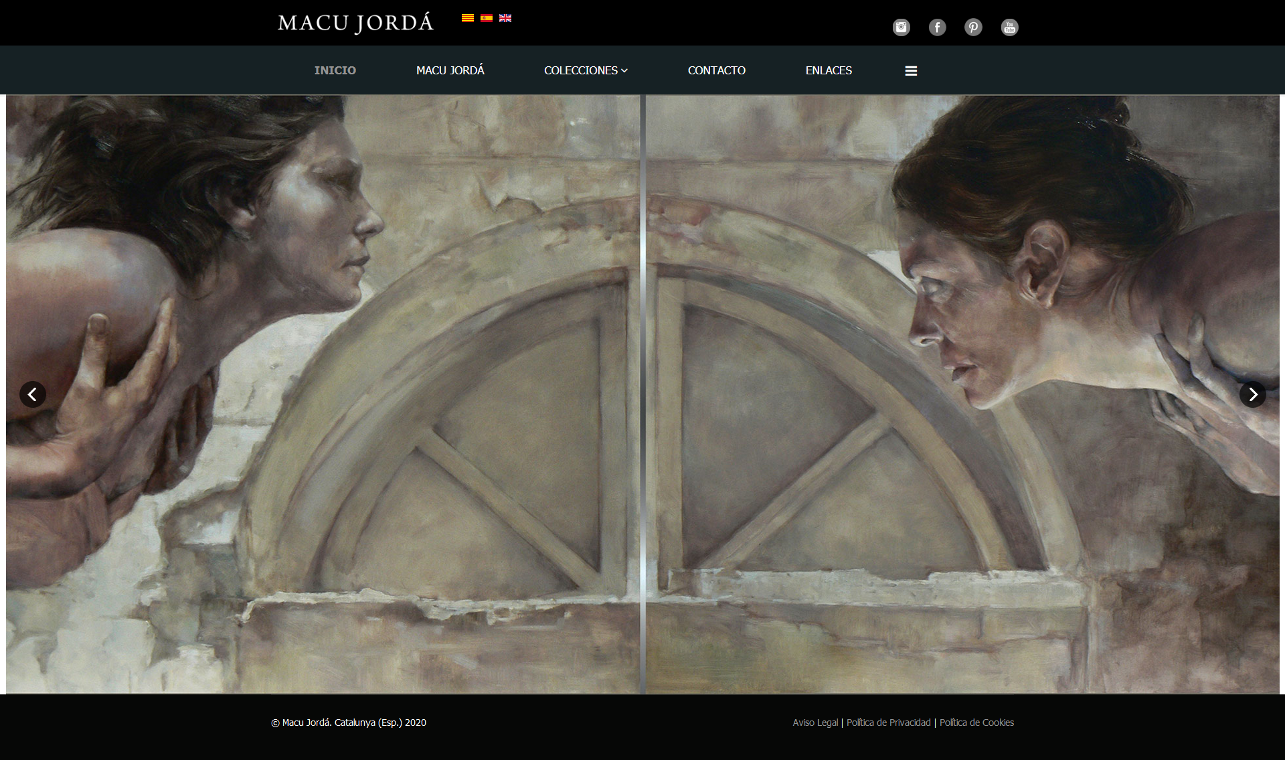Open the Aviso Legal footer link

click(815, 723)
